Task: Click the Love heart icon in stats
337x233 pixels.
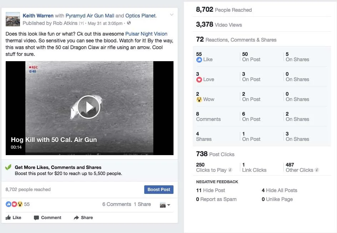Action: [x=199, y=80]
